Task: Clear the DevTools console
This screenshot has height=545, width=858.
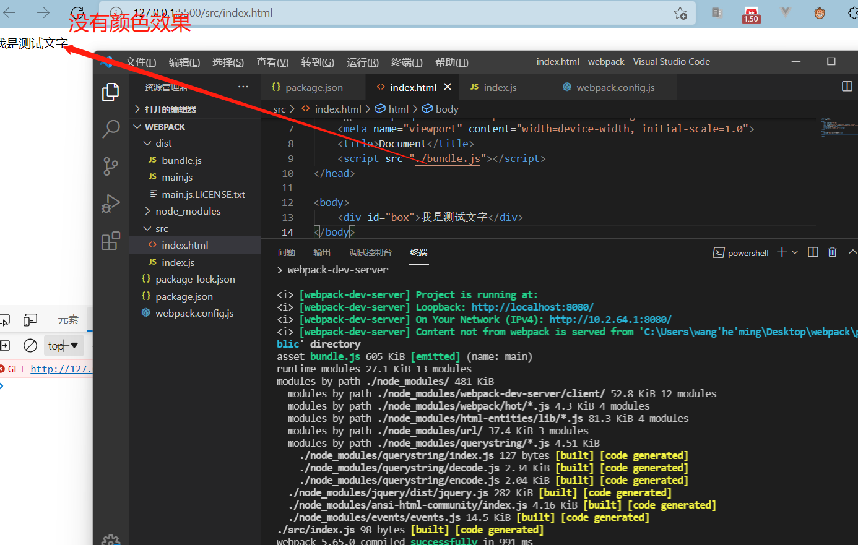Action: tap(30, 346)
